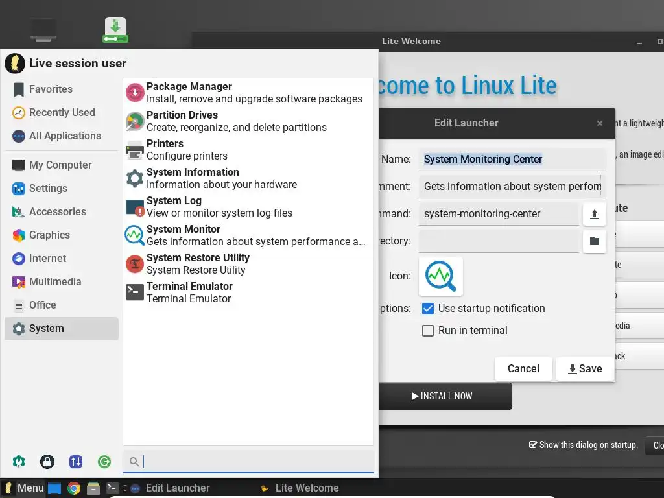Screen dimensions: 664x498
Task: Click the switch user arrows icon
Action: click(x=76, y=462)
